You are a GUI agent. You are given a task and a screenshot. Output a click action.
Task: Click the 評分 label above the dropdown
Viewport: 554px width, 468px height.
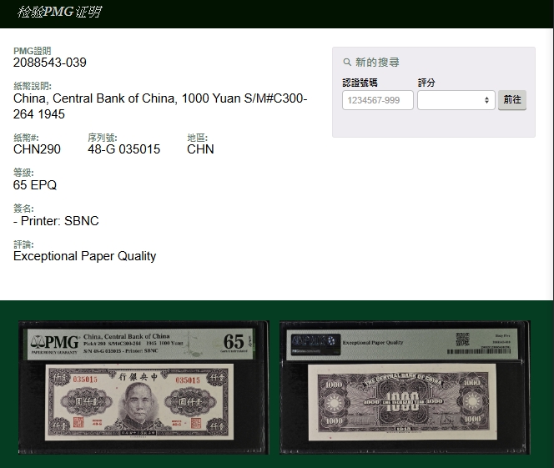(x=426, y=83)
